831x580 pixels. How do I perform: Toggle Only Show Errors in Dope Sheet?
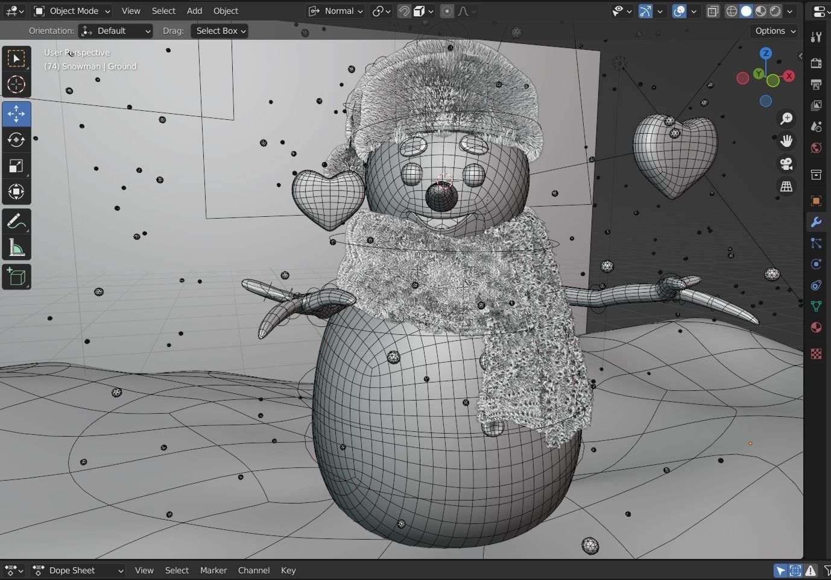click(810, 570)
